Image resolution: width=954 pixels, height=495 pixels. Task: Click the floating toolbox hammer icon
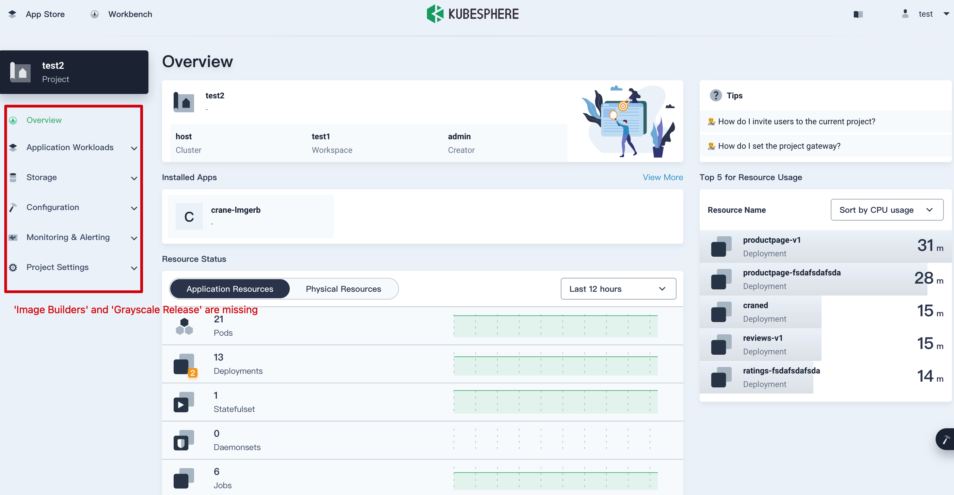945,440
